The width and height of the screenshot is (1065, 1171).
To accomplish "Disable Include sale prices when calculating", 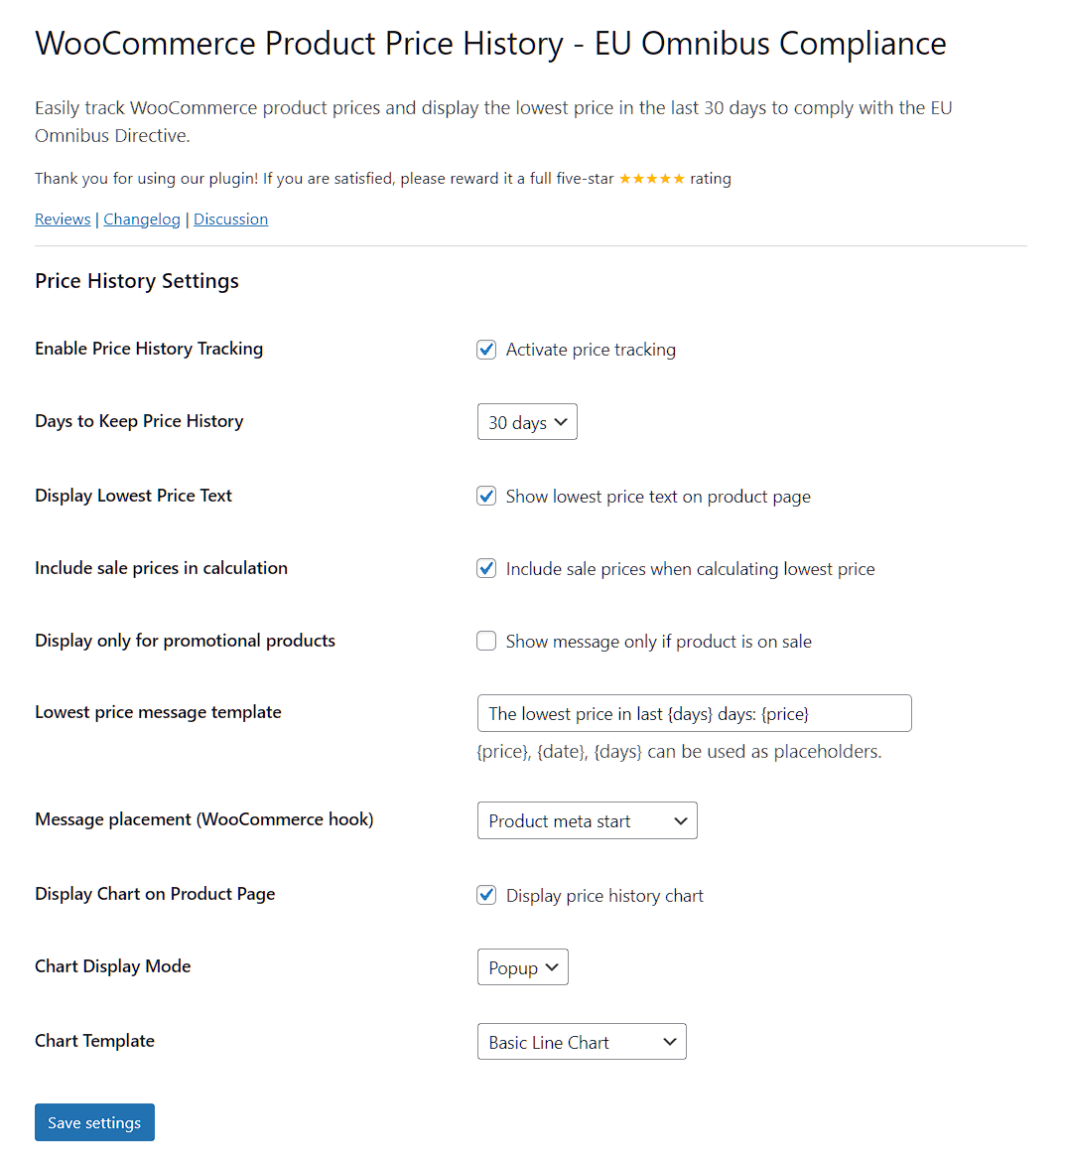I will (x=486, y=569).
